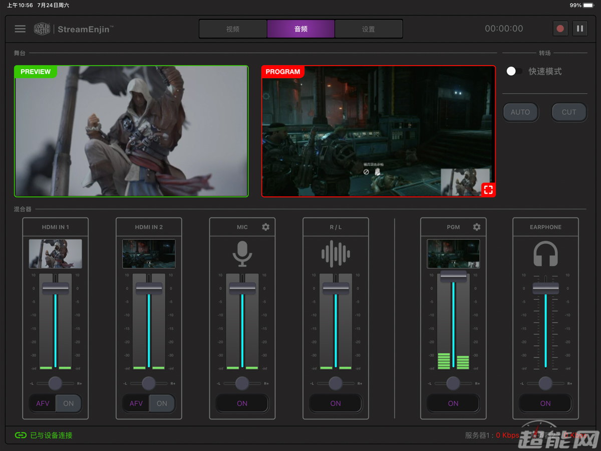601x451 pixels.
Task: Click the 00:00:00 recording timer
Action: [x=504, y=29]
